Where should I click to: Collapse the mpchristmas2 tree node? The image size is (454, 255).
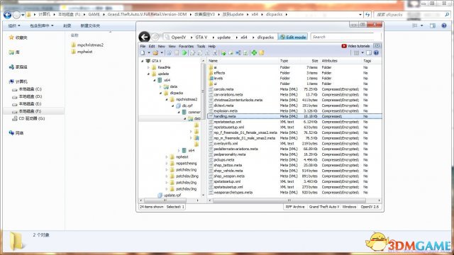pos(167,99)
